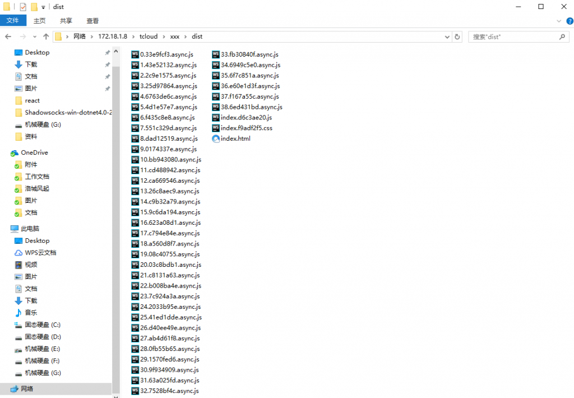Expand the chevron after 网络 in address bar
Image resolution: width=574 pixels, height=398 pixels.
(91, 36)
